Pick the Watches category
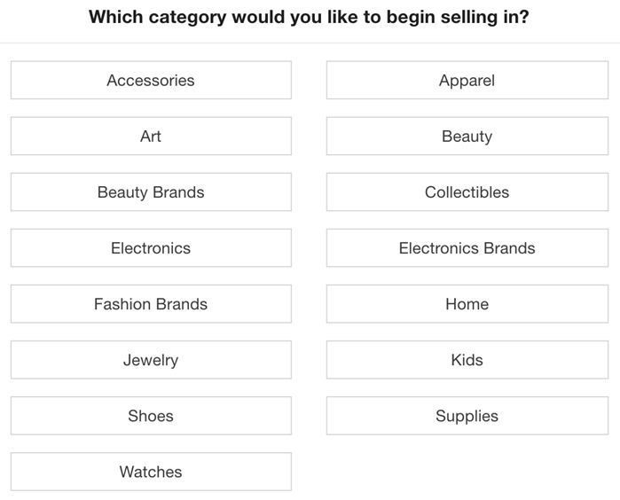This screenshot has width=620, height=500. (x=151, y=472)
